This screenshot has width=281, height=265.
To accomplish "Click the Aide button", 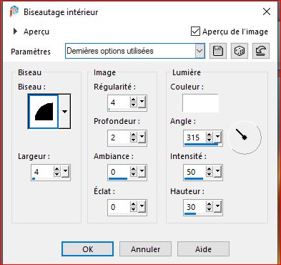I will pyautogui.click(x=203, y=249).
